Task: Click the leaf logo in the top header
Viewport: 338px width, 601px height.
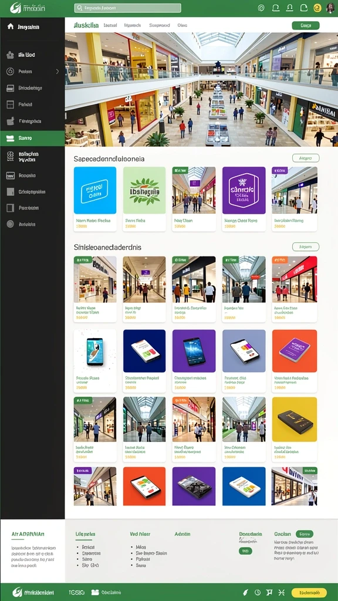Action: (15, 8)
